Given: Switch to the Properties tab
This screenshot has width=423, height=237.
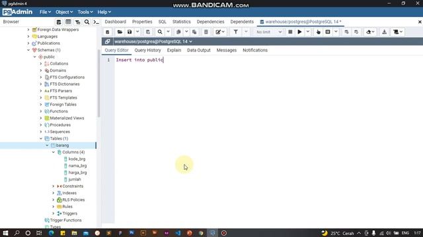Looking at the screenshot, I should click(x=142, y=22).
